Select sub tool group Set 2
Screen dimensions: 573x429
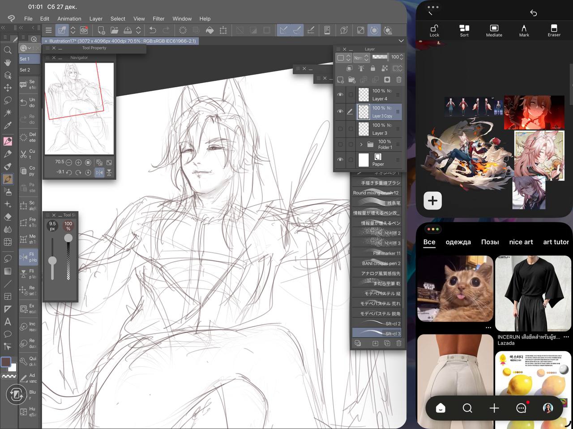click(x=25, y=70)
